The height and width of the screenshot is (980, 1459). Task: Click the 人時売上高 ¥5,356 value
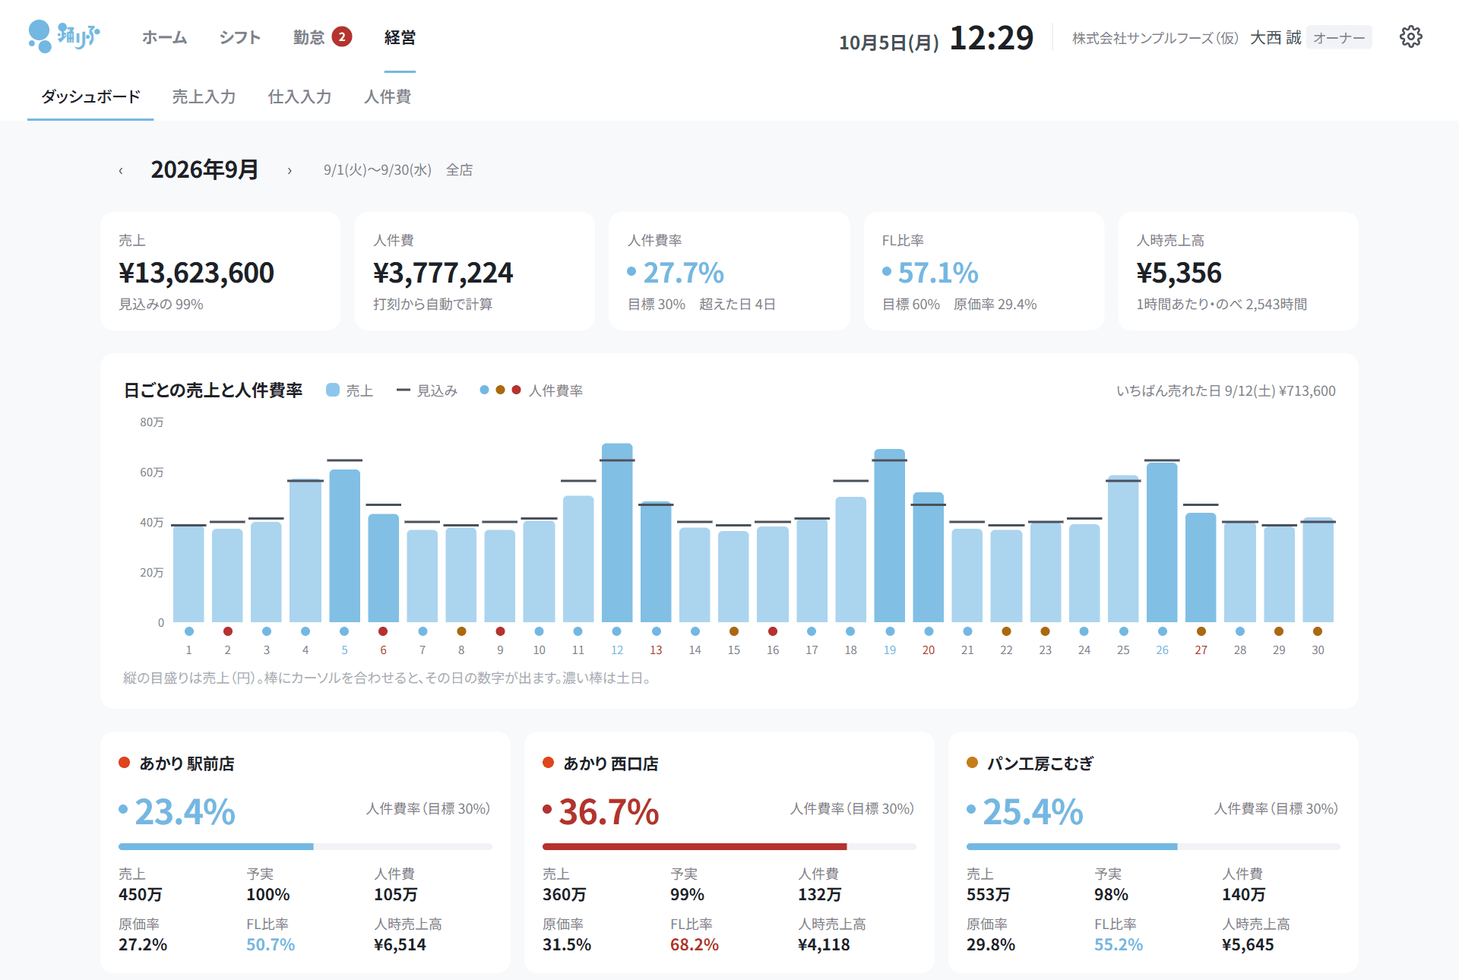(1179, 273)
